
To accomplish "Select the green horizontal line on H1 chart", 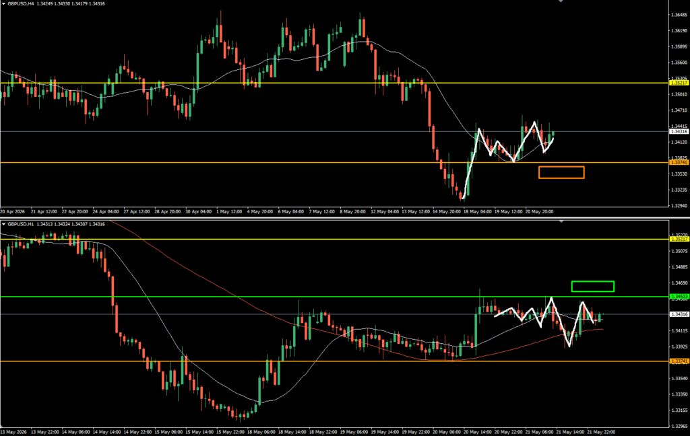I will tap(334, 297).
